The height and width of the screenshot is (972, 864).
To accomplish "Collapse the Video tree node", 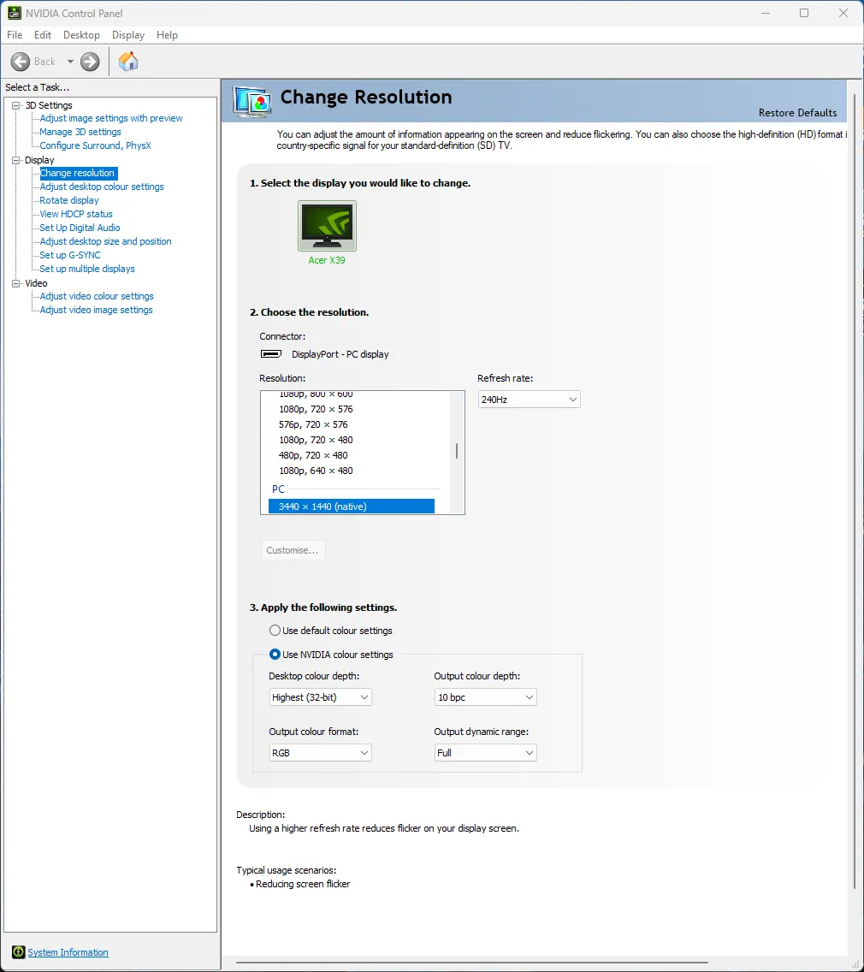I will [15, 283].
